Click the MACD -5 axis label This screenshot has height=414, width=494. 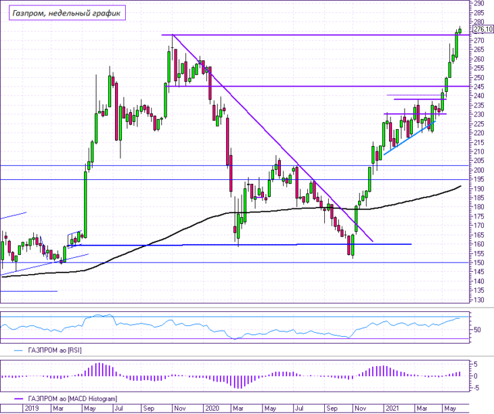(475, 388)
